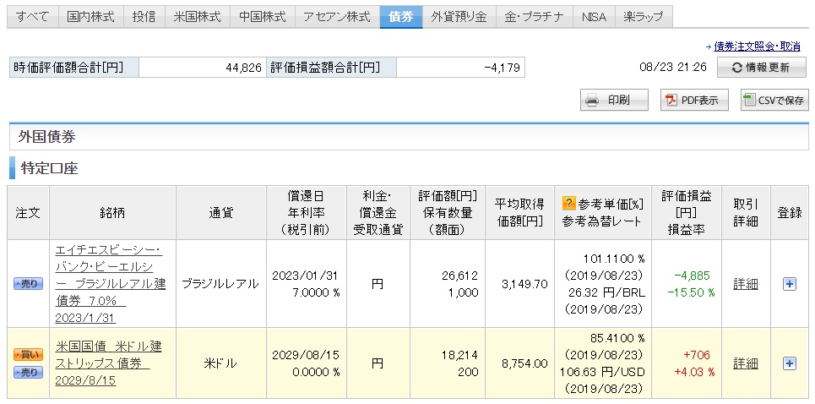
Task: Click the 注文 column header
Action: click(x=28, y=212)
